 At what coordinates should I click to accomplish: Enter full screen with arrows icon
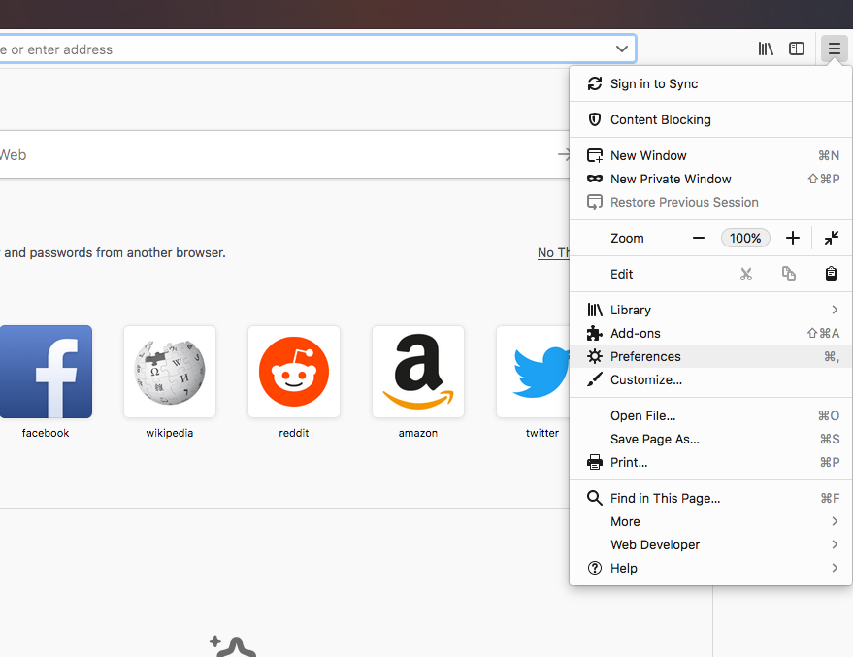[832, 238]
